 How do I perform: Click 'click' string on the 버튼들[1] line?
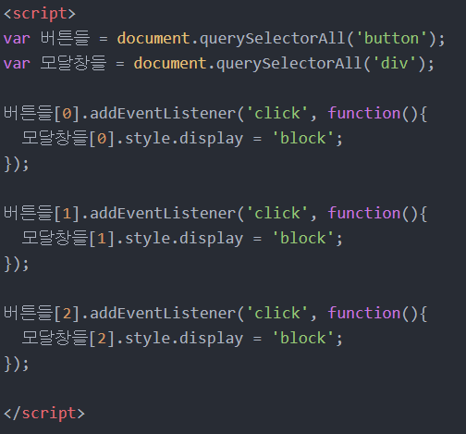(x=277, y=213)
